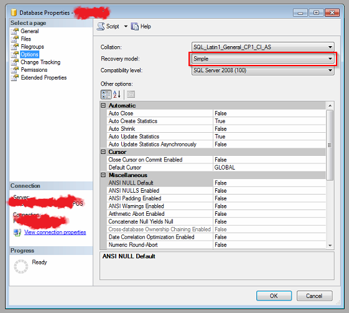Open the Compatibility level dropdown
349x313 pixels.
tap(263, 70)
